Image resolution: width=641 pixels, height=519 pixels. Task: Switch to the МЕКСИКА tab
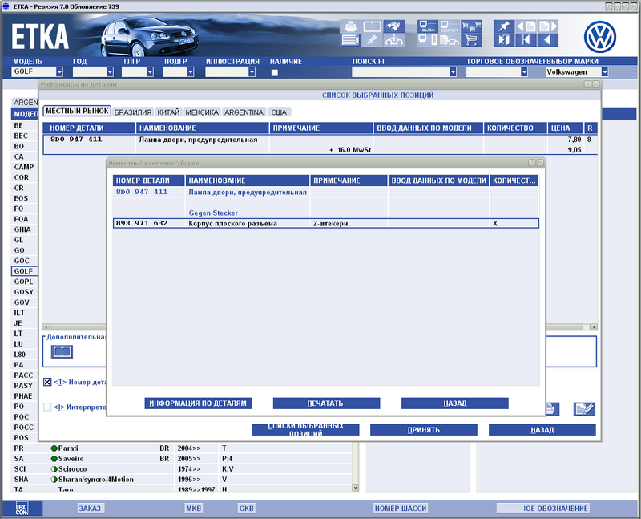click(x=202, y=112)
